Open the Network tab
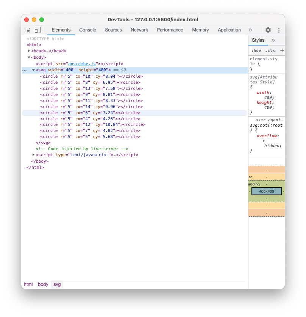This screenshot has height=317, width=306. (139, 30)
